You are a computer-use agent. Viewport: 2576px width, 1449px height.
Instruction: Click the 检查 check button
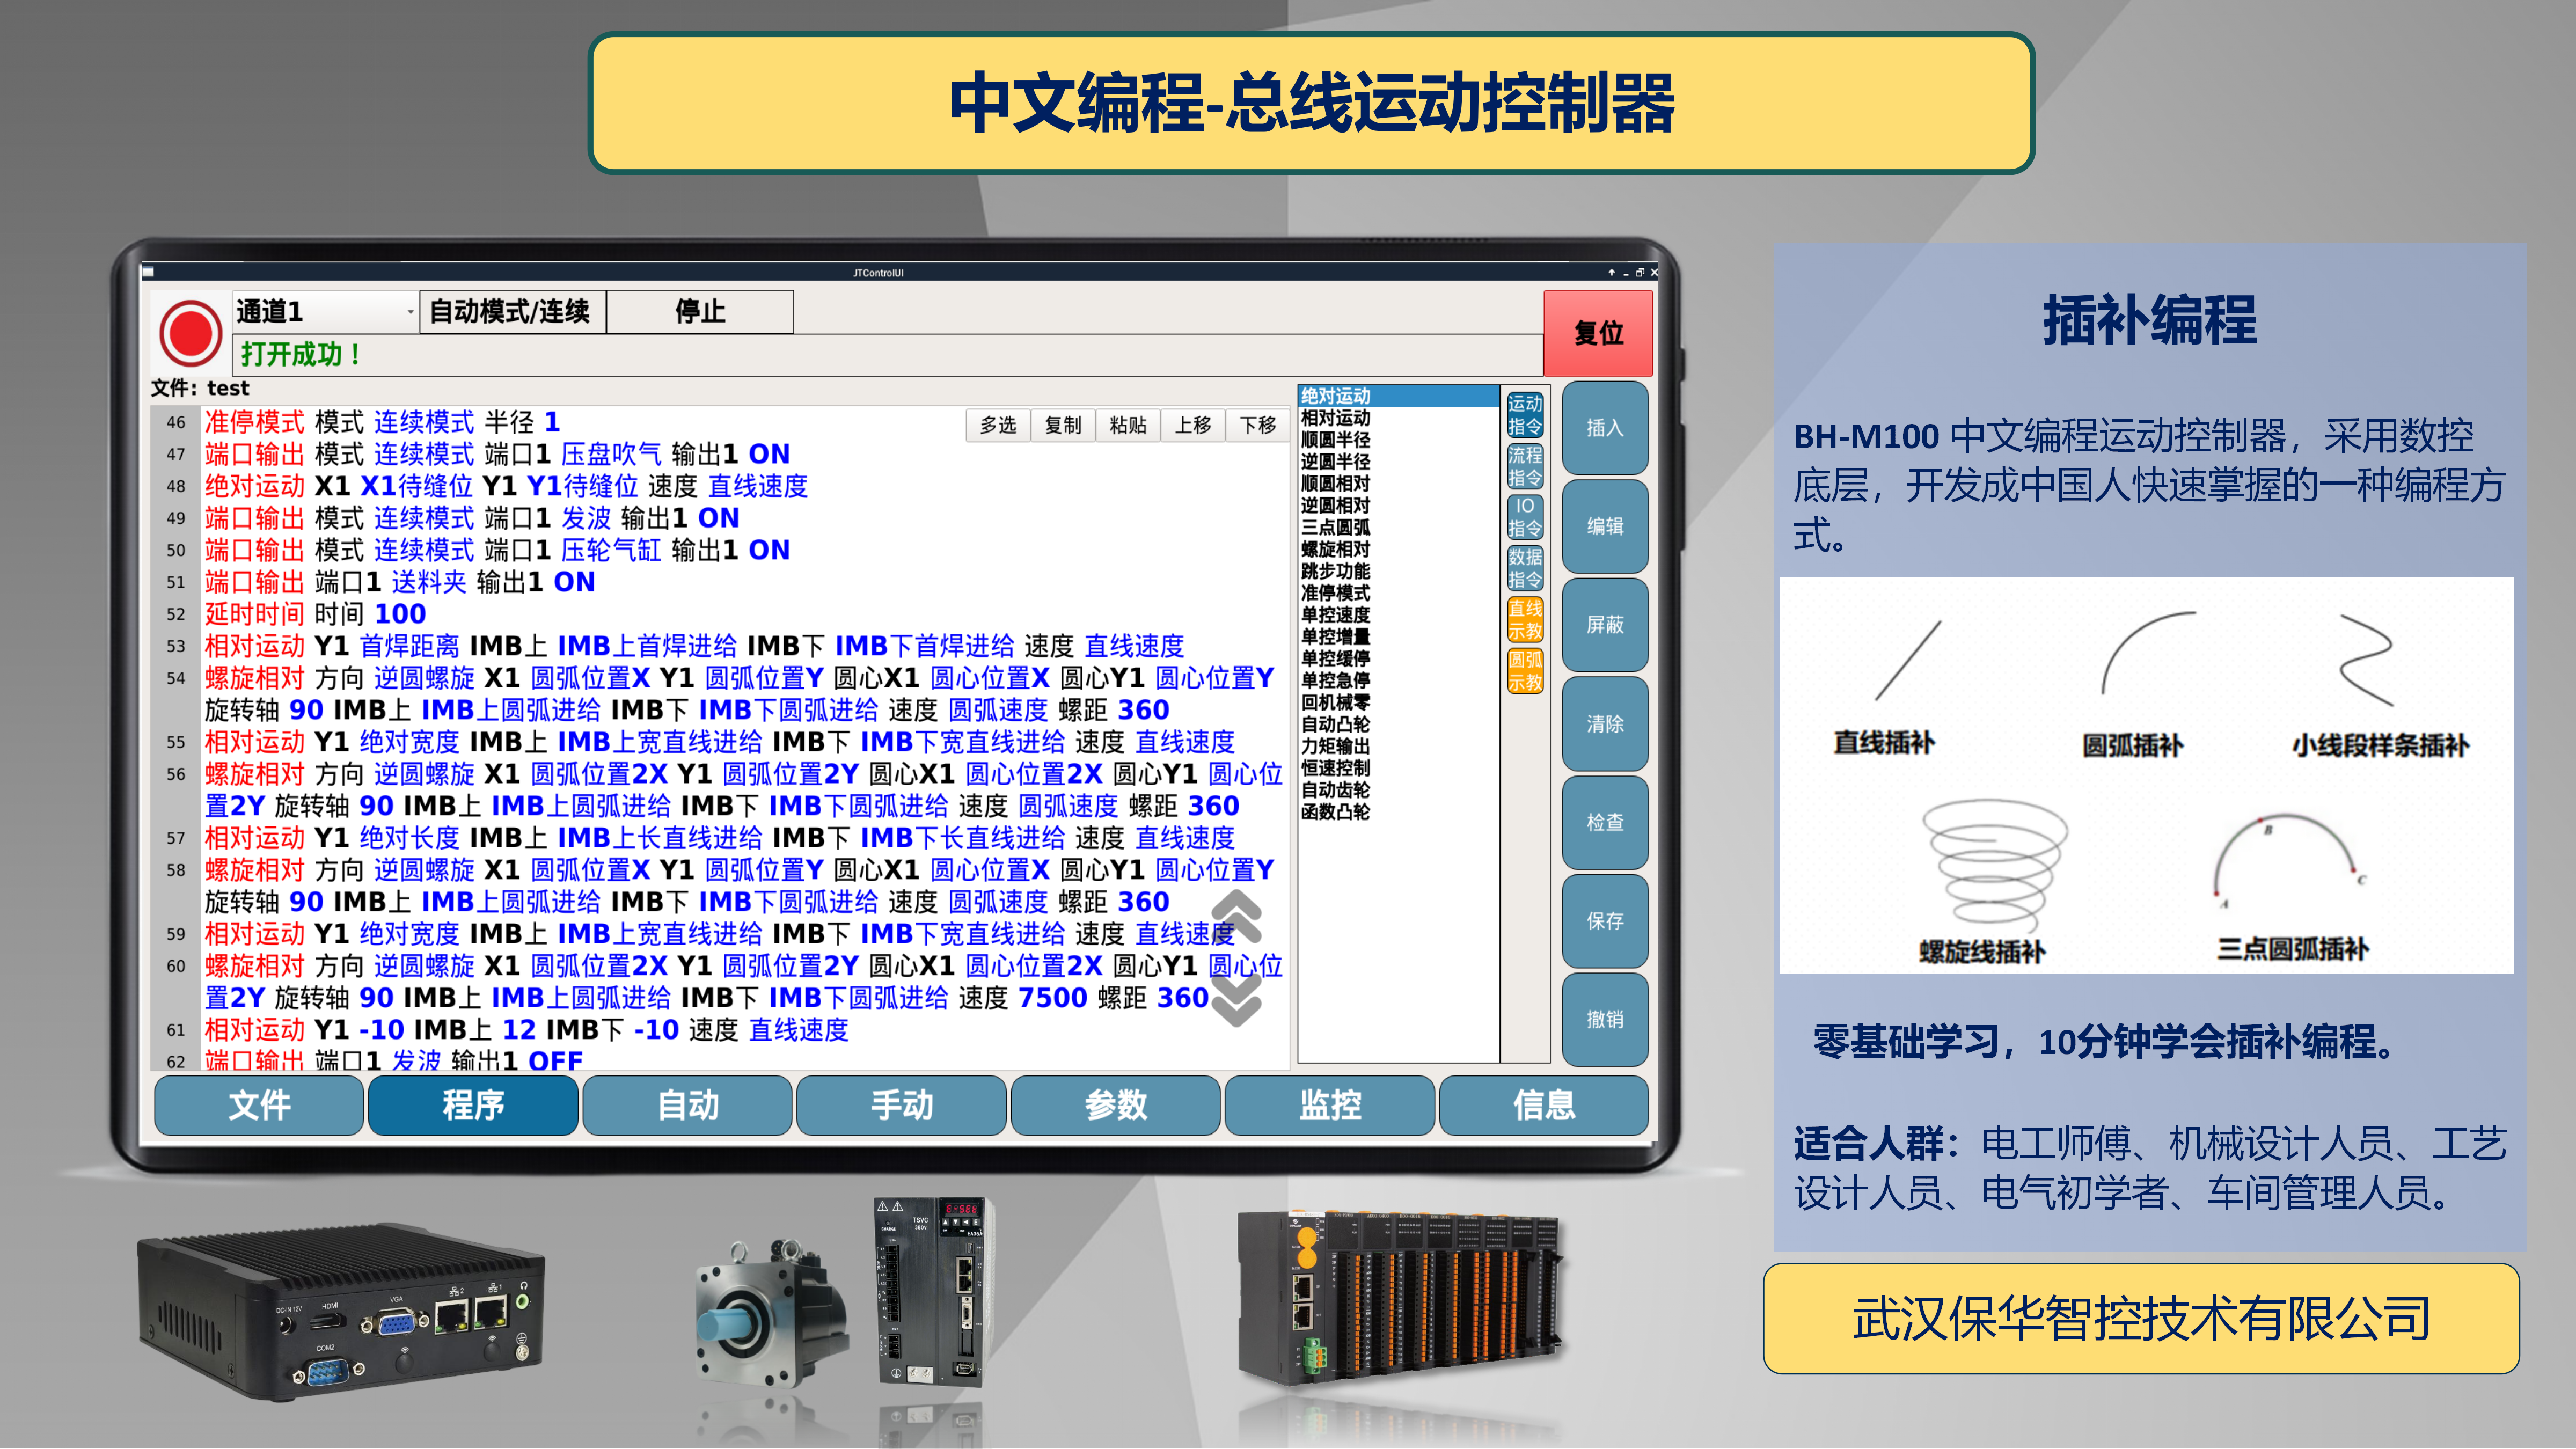[x=1605, y=822]
